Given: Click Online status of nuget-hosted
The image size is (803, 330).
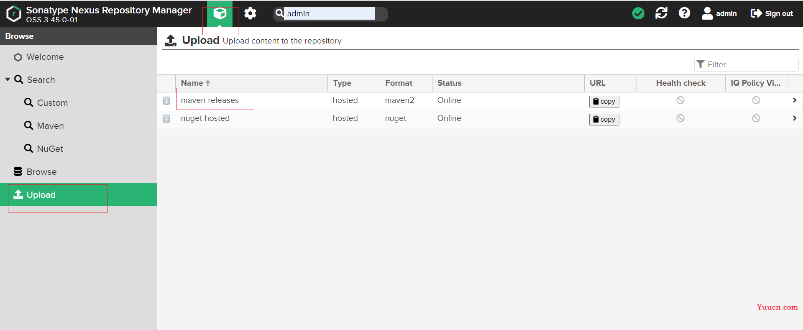Looking at the screenshot, I should click(449, 118).
